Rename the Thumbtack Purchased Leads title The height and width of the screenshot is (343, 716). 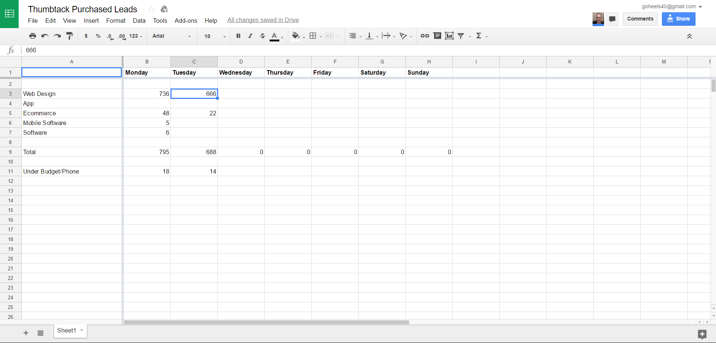click(x=82, y=9)
